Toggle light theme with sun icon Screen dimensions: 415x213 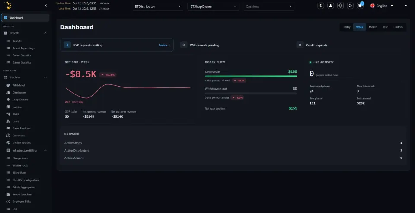coord(340,6)
